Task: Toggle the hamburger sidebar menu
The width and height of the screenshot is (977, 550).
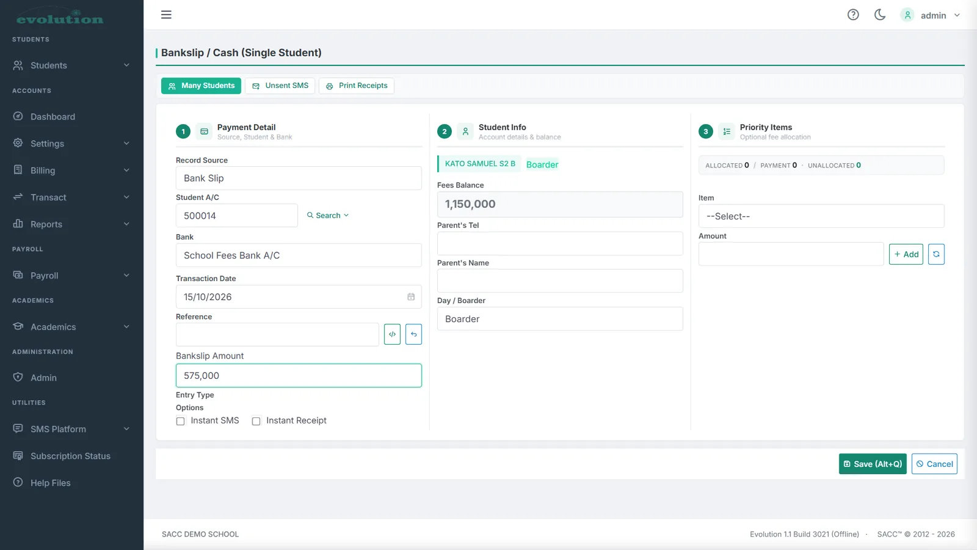Action: coord(166,15)
